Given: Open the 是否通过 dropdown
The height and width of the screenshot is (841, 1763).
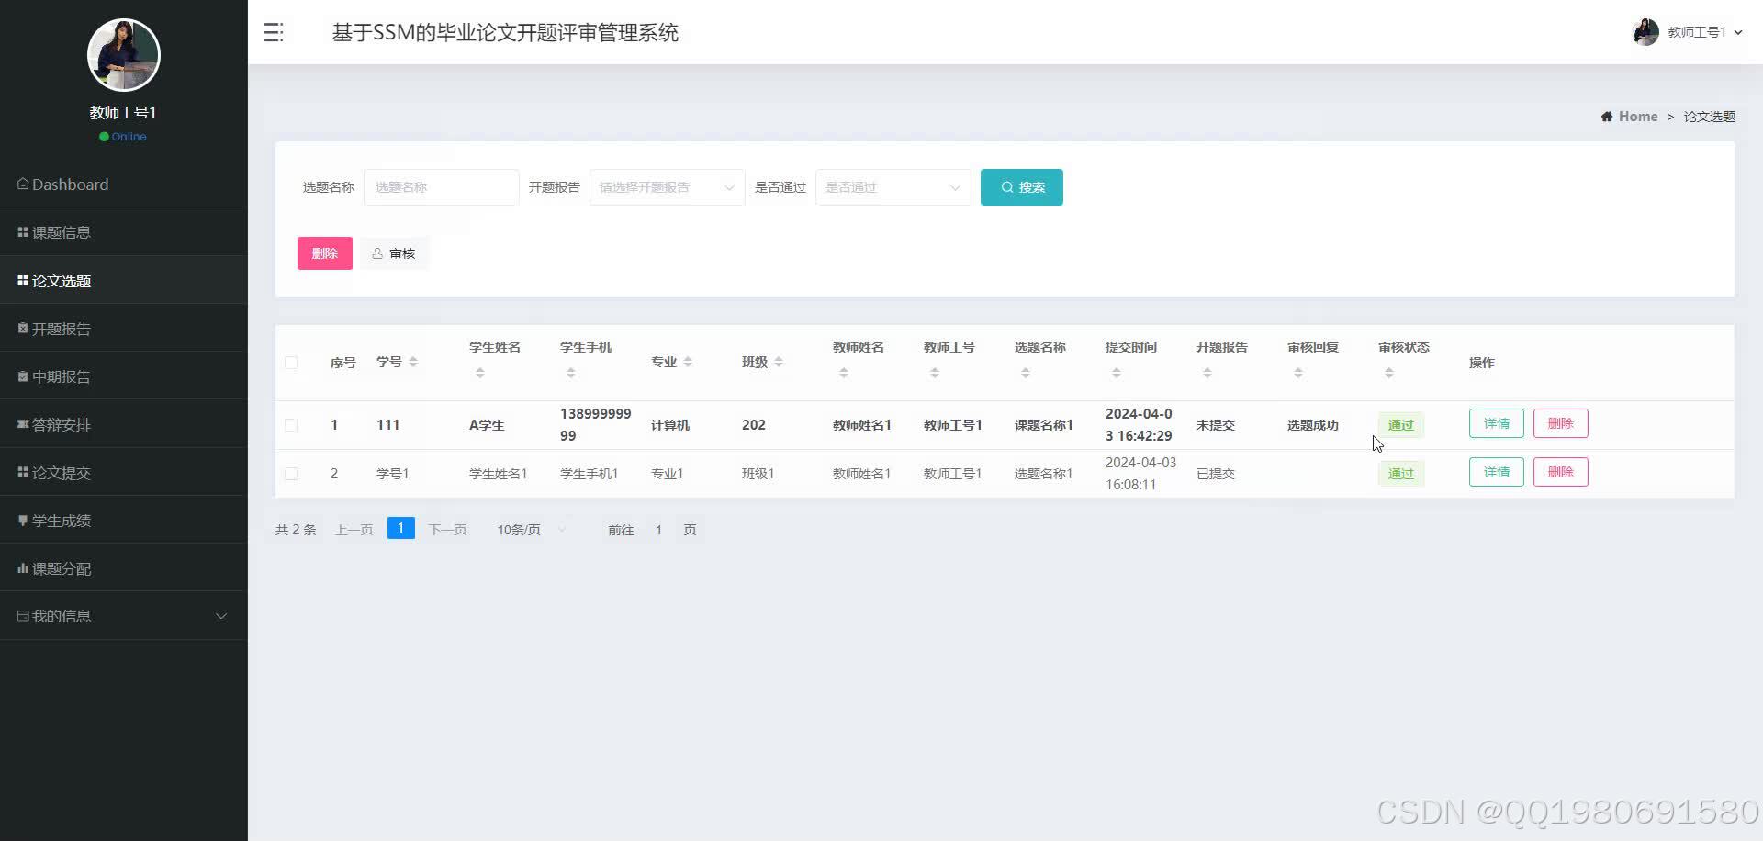Looking at the screenshot, I should (892, 186).
